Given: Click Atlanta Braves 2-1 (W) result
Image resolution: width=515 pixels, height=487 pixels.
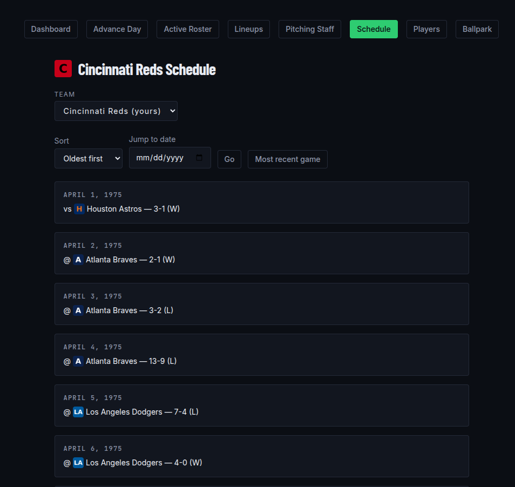Looking at the screenshot, I should [131, 260].
